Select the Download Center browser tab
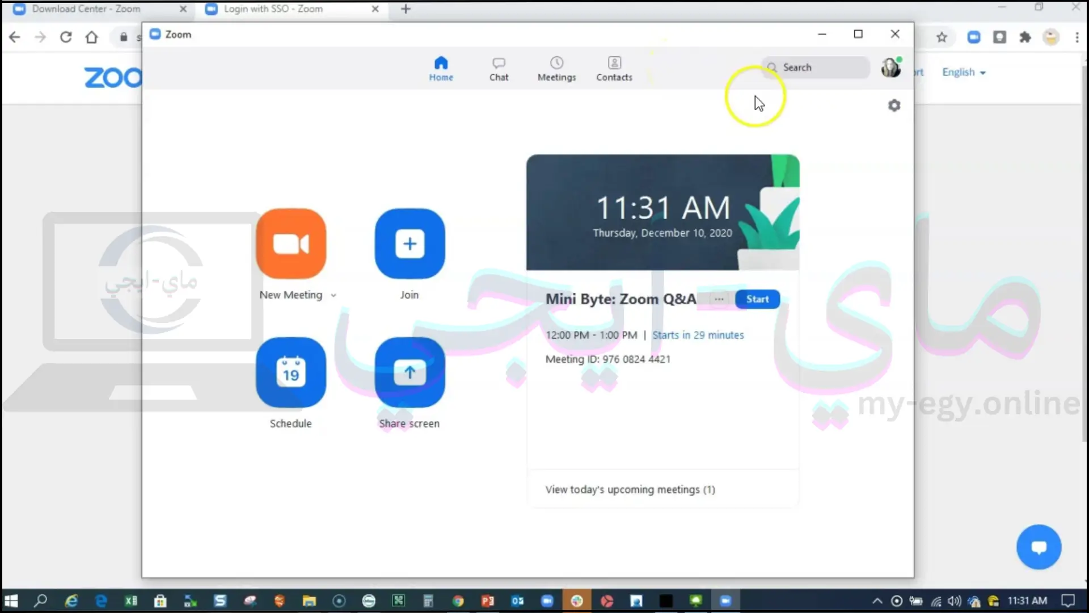1089x613 pixels. tap(100, 9)
